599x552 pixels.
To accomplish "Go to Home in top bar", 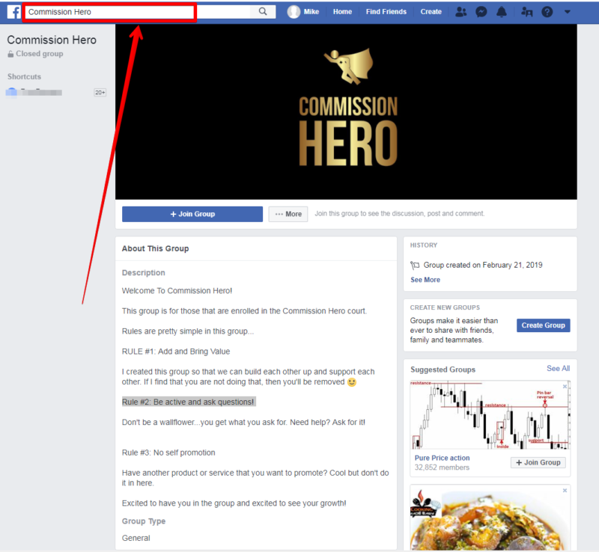I will (x=342, y=12).
